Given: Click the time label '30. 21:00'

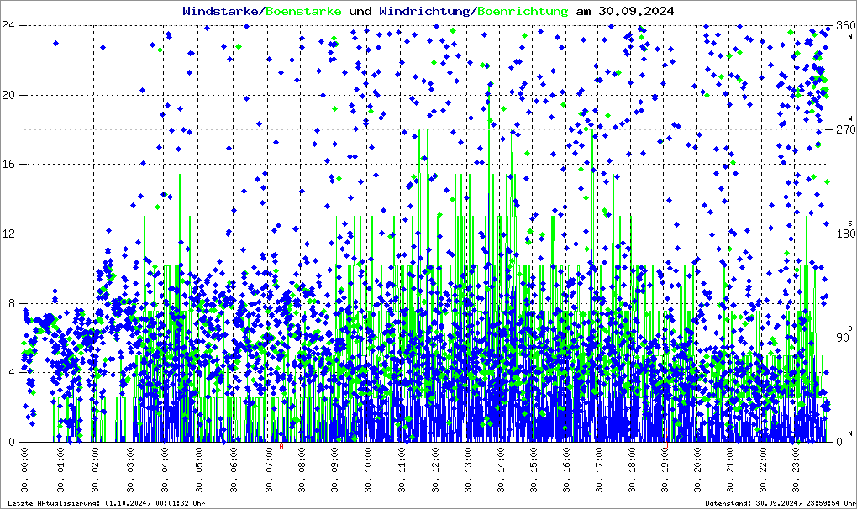Looking at the screenshot, I should pos(731,470).
